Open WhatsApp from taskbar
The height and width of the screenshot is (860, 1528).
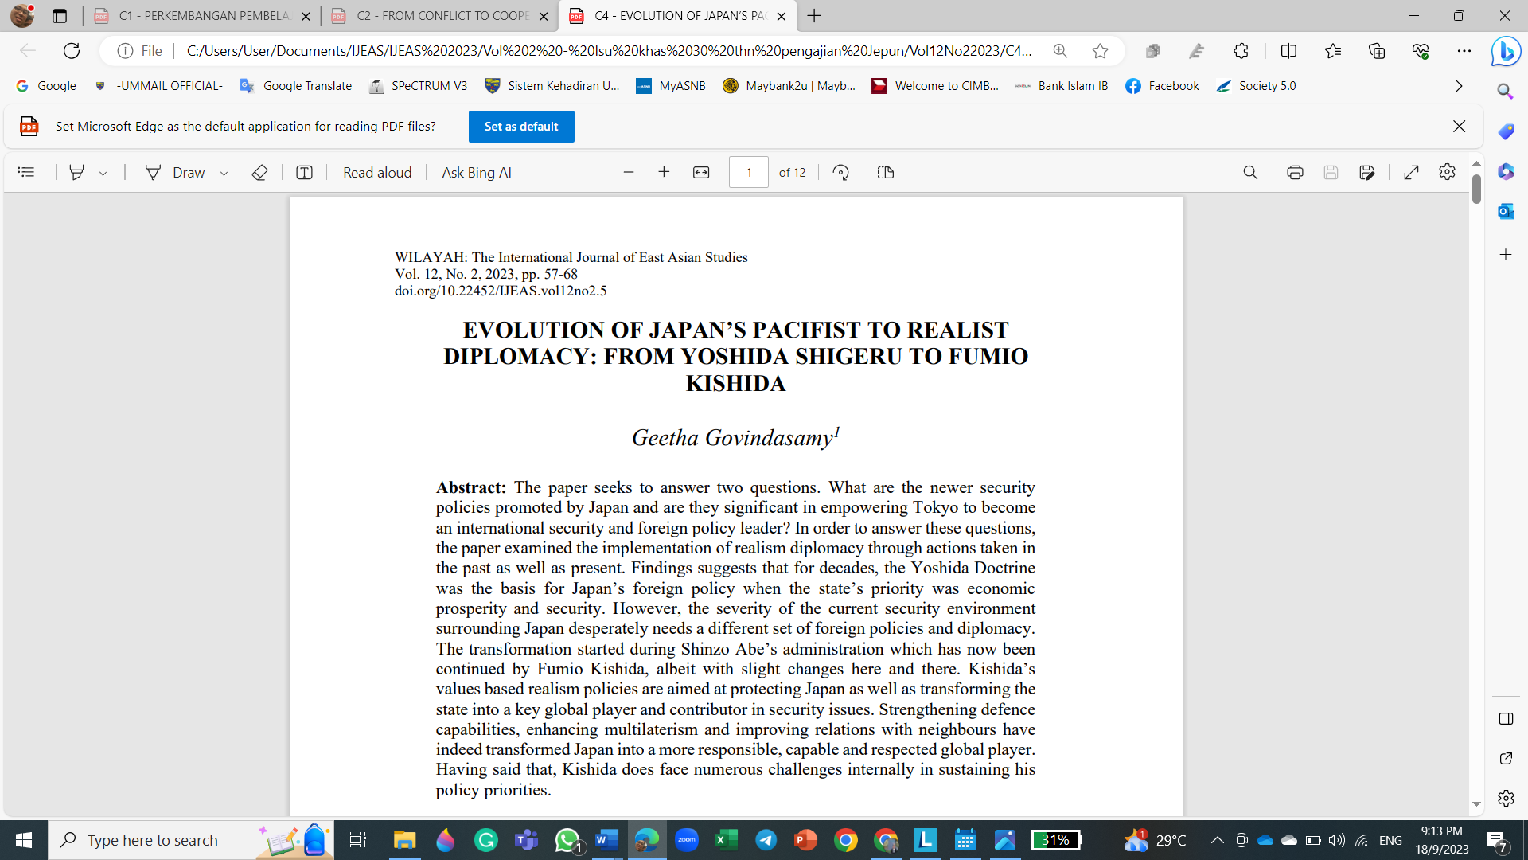(567, 840)
